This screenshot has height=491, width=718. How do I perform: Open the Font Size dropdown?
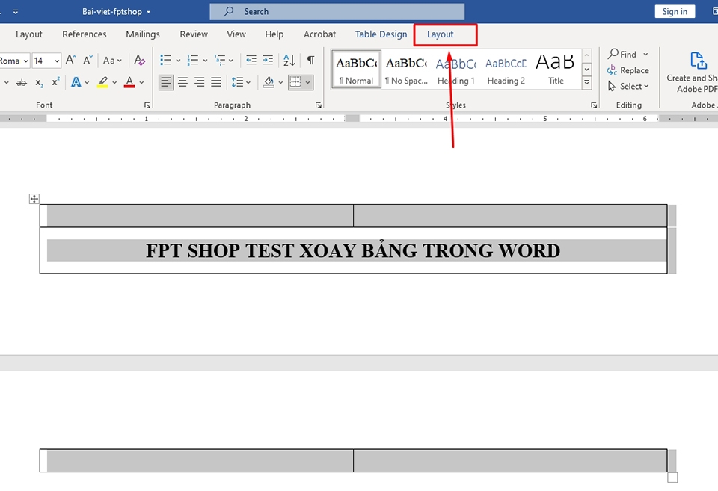pos(55,61)
